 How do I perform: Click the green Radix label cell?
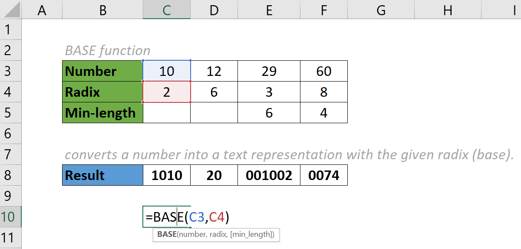[x=102, y=92]
